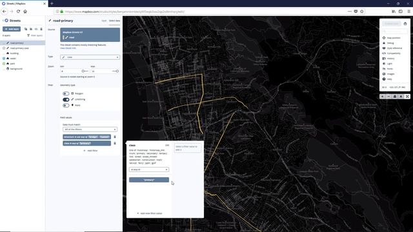Toggle the Point geometry type switch
The image size is (413, 232).
pos(66,106)
